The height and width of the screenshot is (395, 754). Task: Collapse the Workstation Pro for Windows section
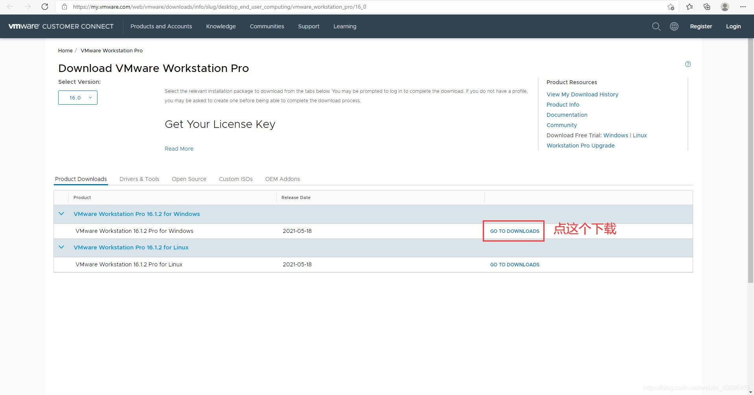coord(61,214)
